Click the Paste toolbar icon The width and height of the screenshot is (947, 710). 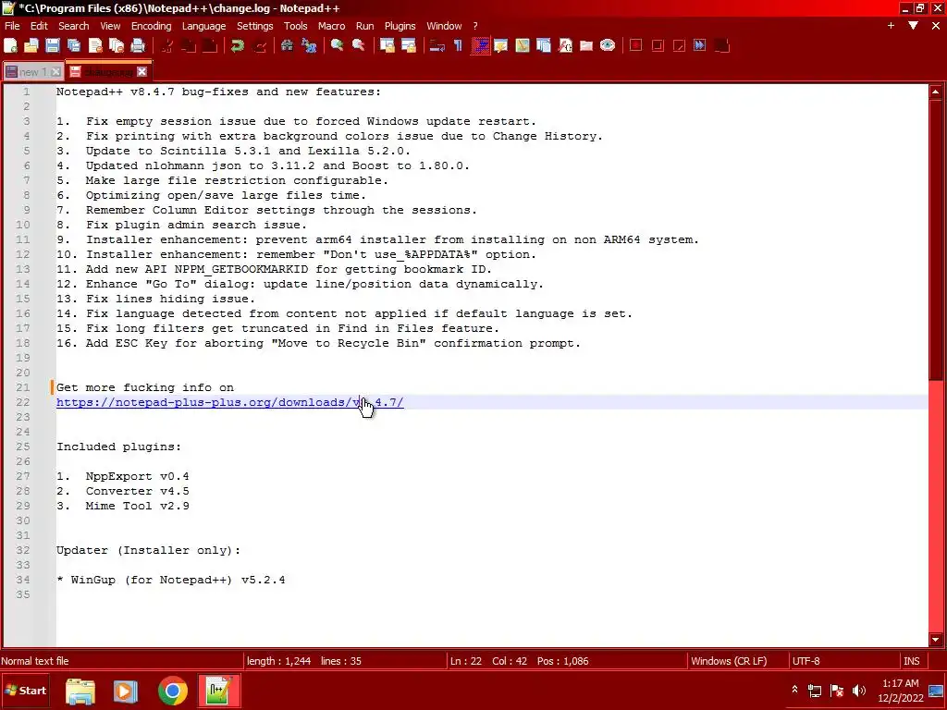210,45
